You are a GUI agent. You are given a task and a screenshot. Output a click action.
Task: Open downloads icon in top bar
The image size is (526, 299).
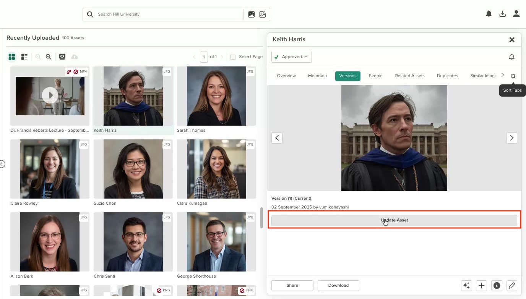503,14
